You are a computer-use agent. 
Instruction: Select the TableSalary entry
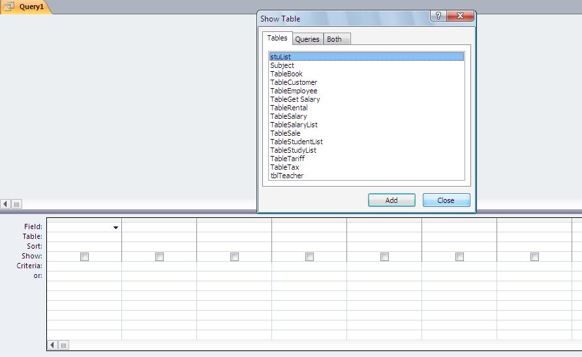click(366, 116)
